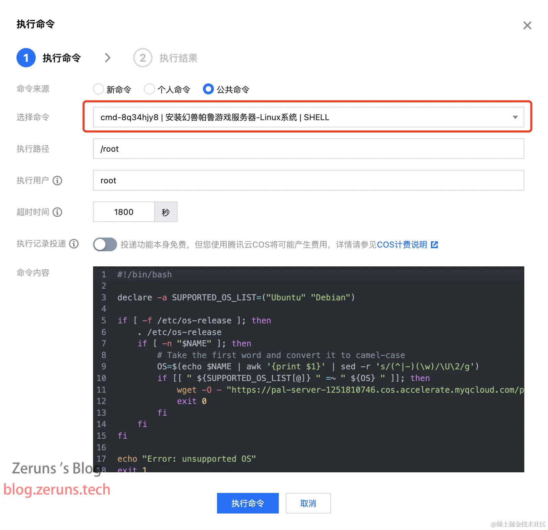Click the 命令内容 field label
The height and width of the screenshot is (530, 548).
click(33, 273)
